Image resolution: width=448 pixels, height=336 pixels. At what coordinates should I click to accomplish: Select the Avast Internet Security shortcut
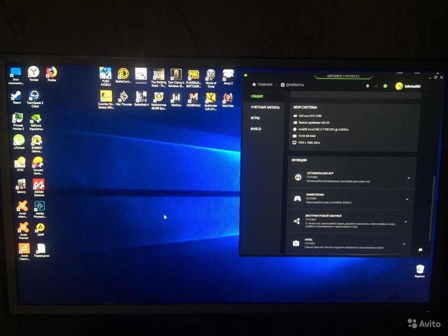(x=22, y=209)
